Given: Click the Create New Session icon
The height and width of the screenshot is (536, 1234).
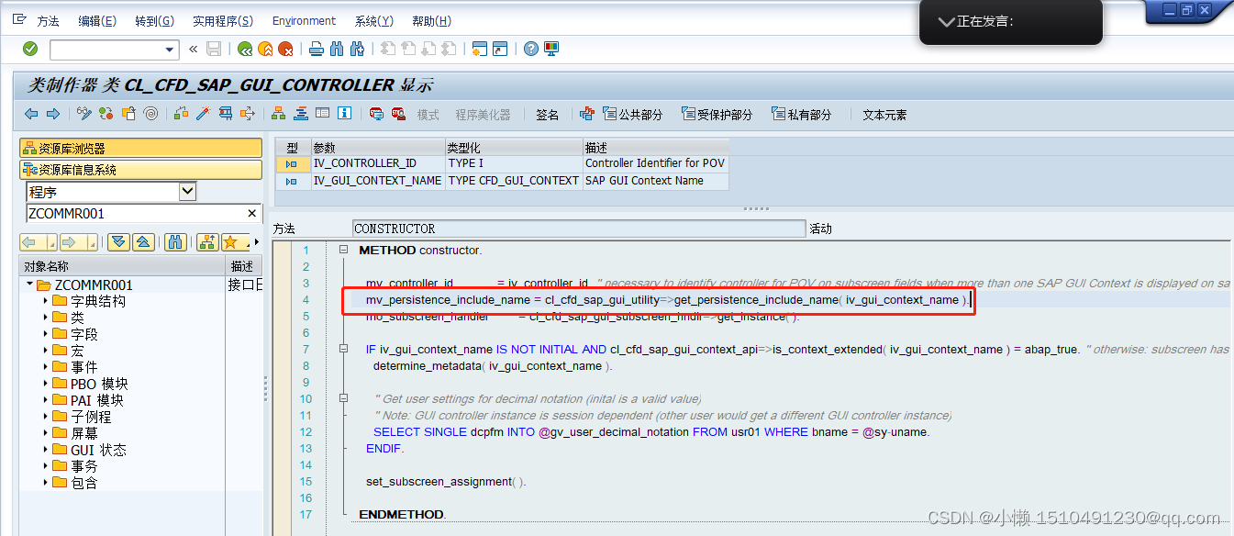Looking at the screenshot, I should tap(479, 49).
